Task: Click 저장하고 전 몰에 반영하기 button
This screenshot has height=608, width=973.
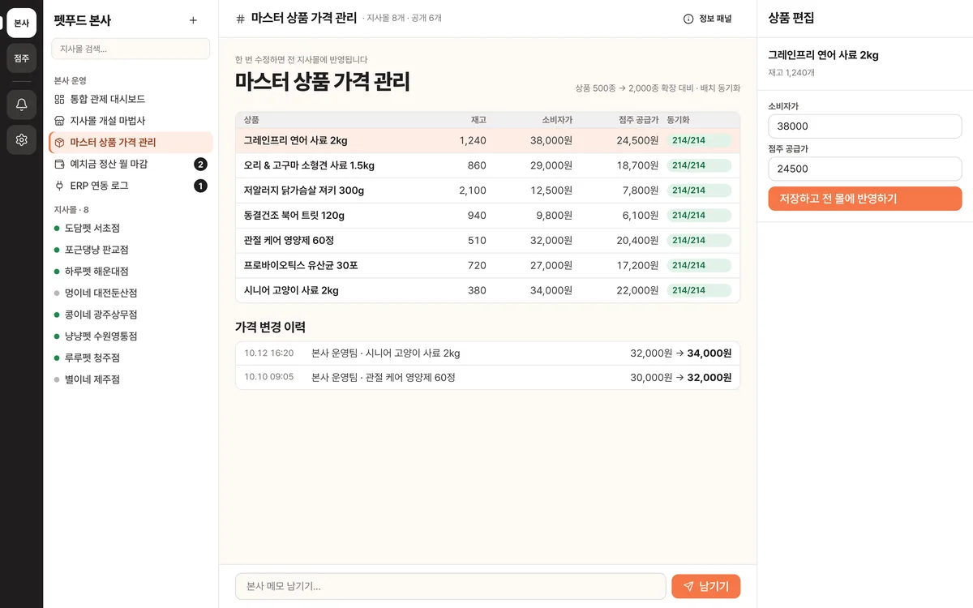Action: (865, 199)
